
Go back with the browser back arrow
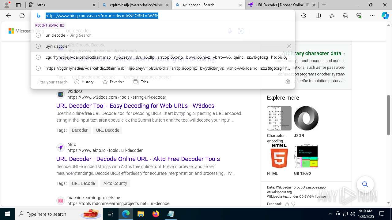coord(9,16)
